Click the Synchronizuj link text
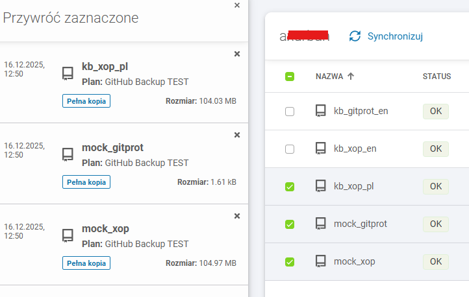The image size is (469, 297). [395, 36]
